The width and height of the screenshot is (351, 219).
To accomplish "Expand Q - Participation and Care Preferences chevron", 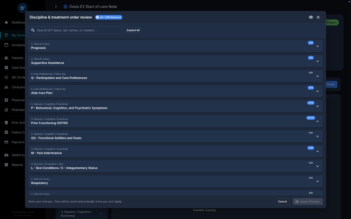I will [317, 76].
